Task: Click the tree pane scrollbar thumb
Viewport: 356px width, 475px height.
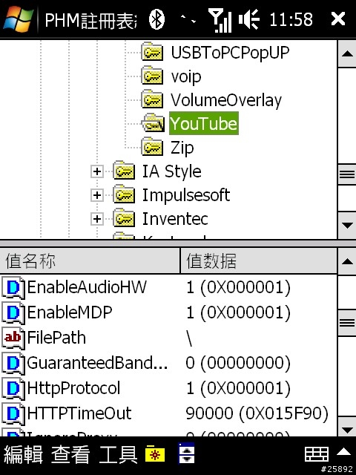Action: (x=347, y=174)
